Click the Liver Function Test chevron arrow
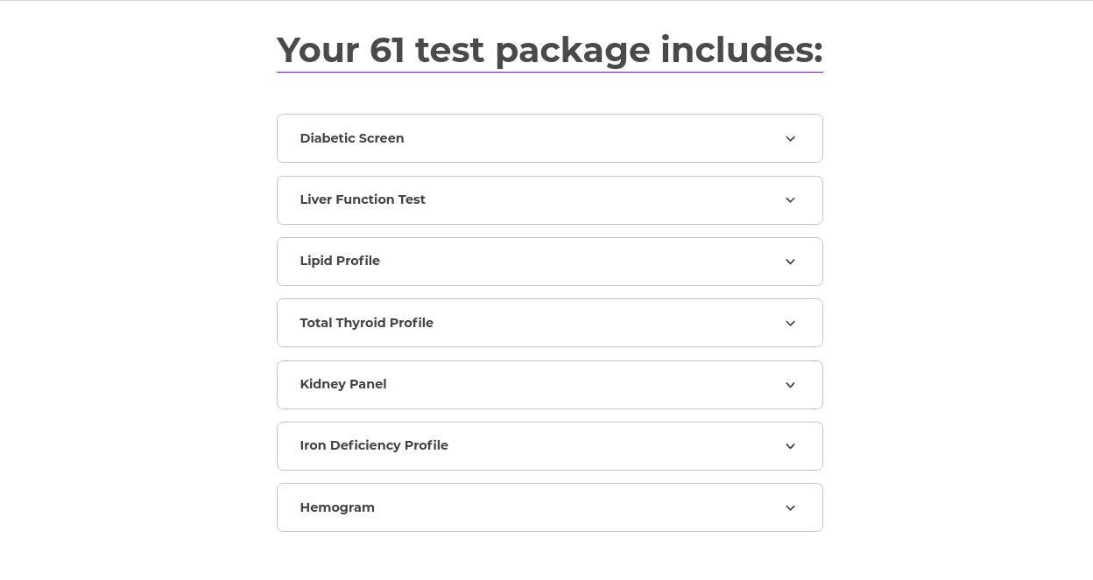This screenshot has height=580, width=1093. point(790,200)
